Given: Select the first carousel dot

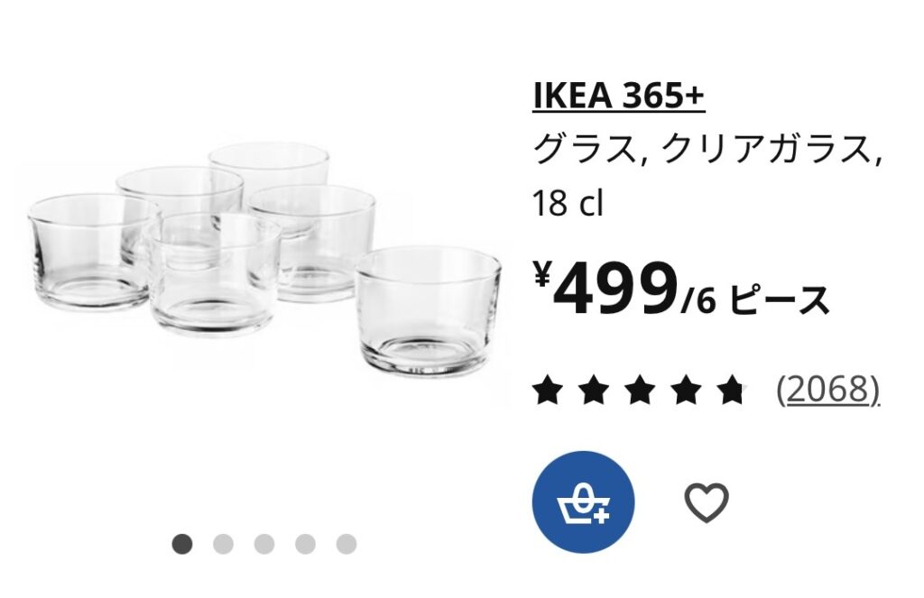Looking at the screenshot, I should (x=182, y=544).
